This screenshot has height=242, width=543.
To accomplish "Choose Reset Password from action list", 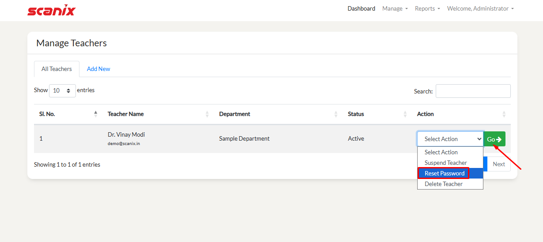I will click(445, 173).
